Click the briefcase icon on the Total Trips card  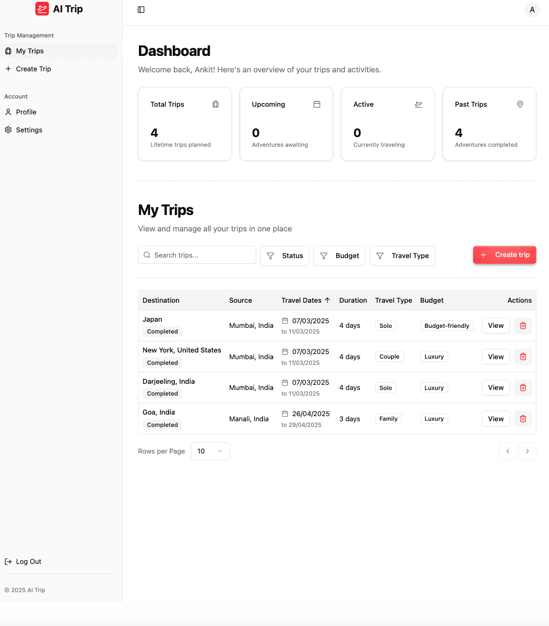[215, 104]
